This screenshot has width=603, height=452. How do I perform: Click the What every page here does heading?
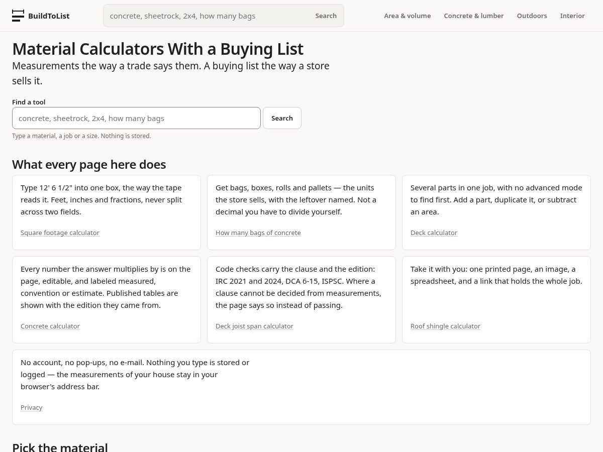click(x=89, y=164)
